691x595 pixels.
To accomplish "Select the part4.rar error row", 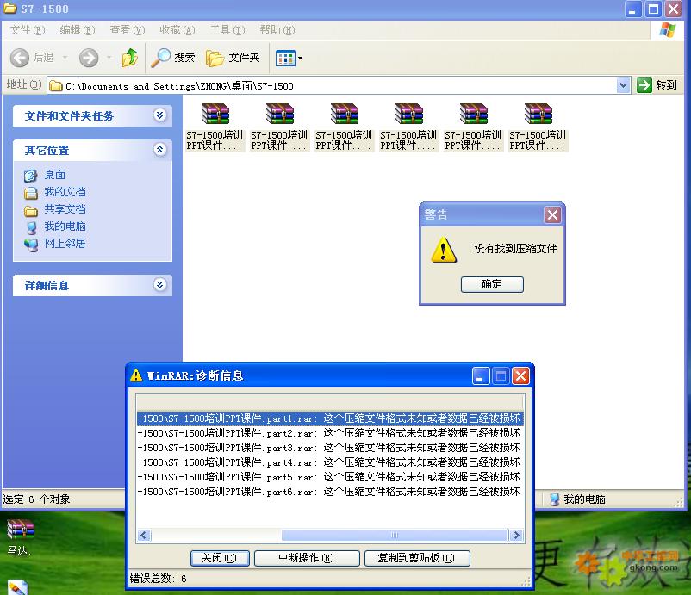I will tap(330, 462).
